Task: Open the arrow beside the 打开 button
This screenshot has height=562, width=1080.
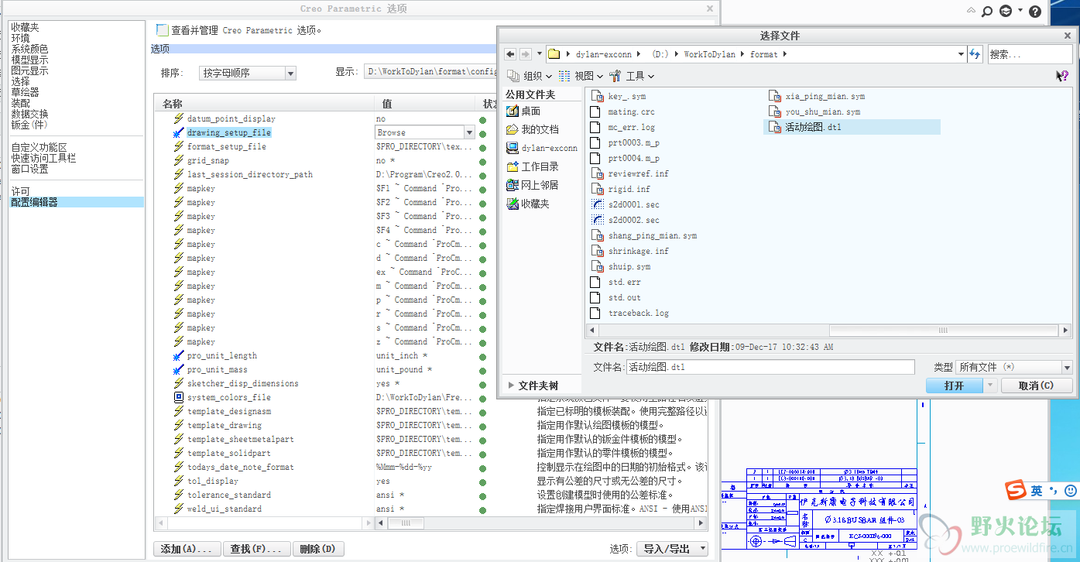Action: [x=991, y=386]
